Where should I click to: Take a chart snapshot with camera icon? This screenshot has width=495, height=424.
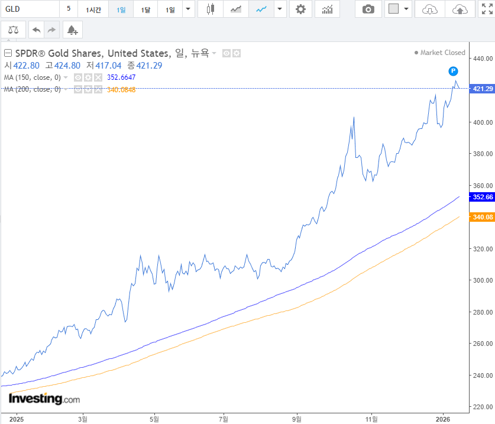pos(368,9)
